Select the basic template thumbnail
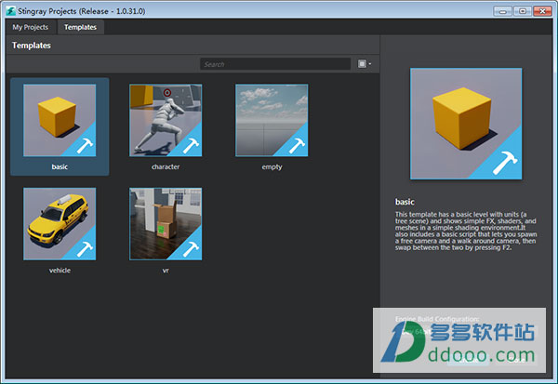This screenshot has width=558, height=384. (x=60, y=120)
